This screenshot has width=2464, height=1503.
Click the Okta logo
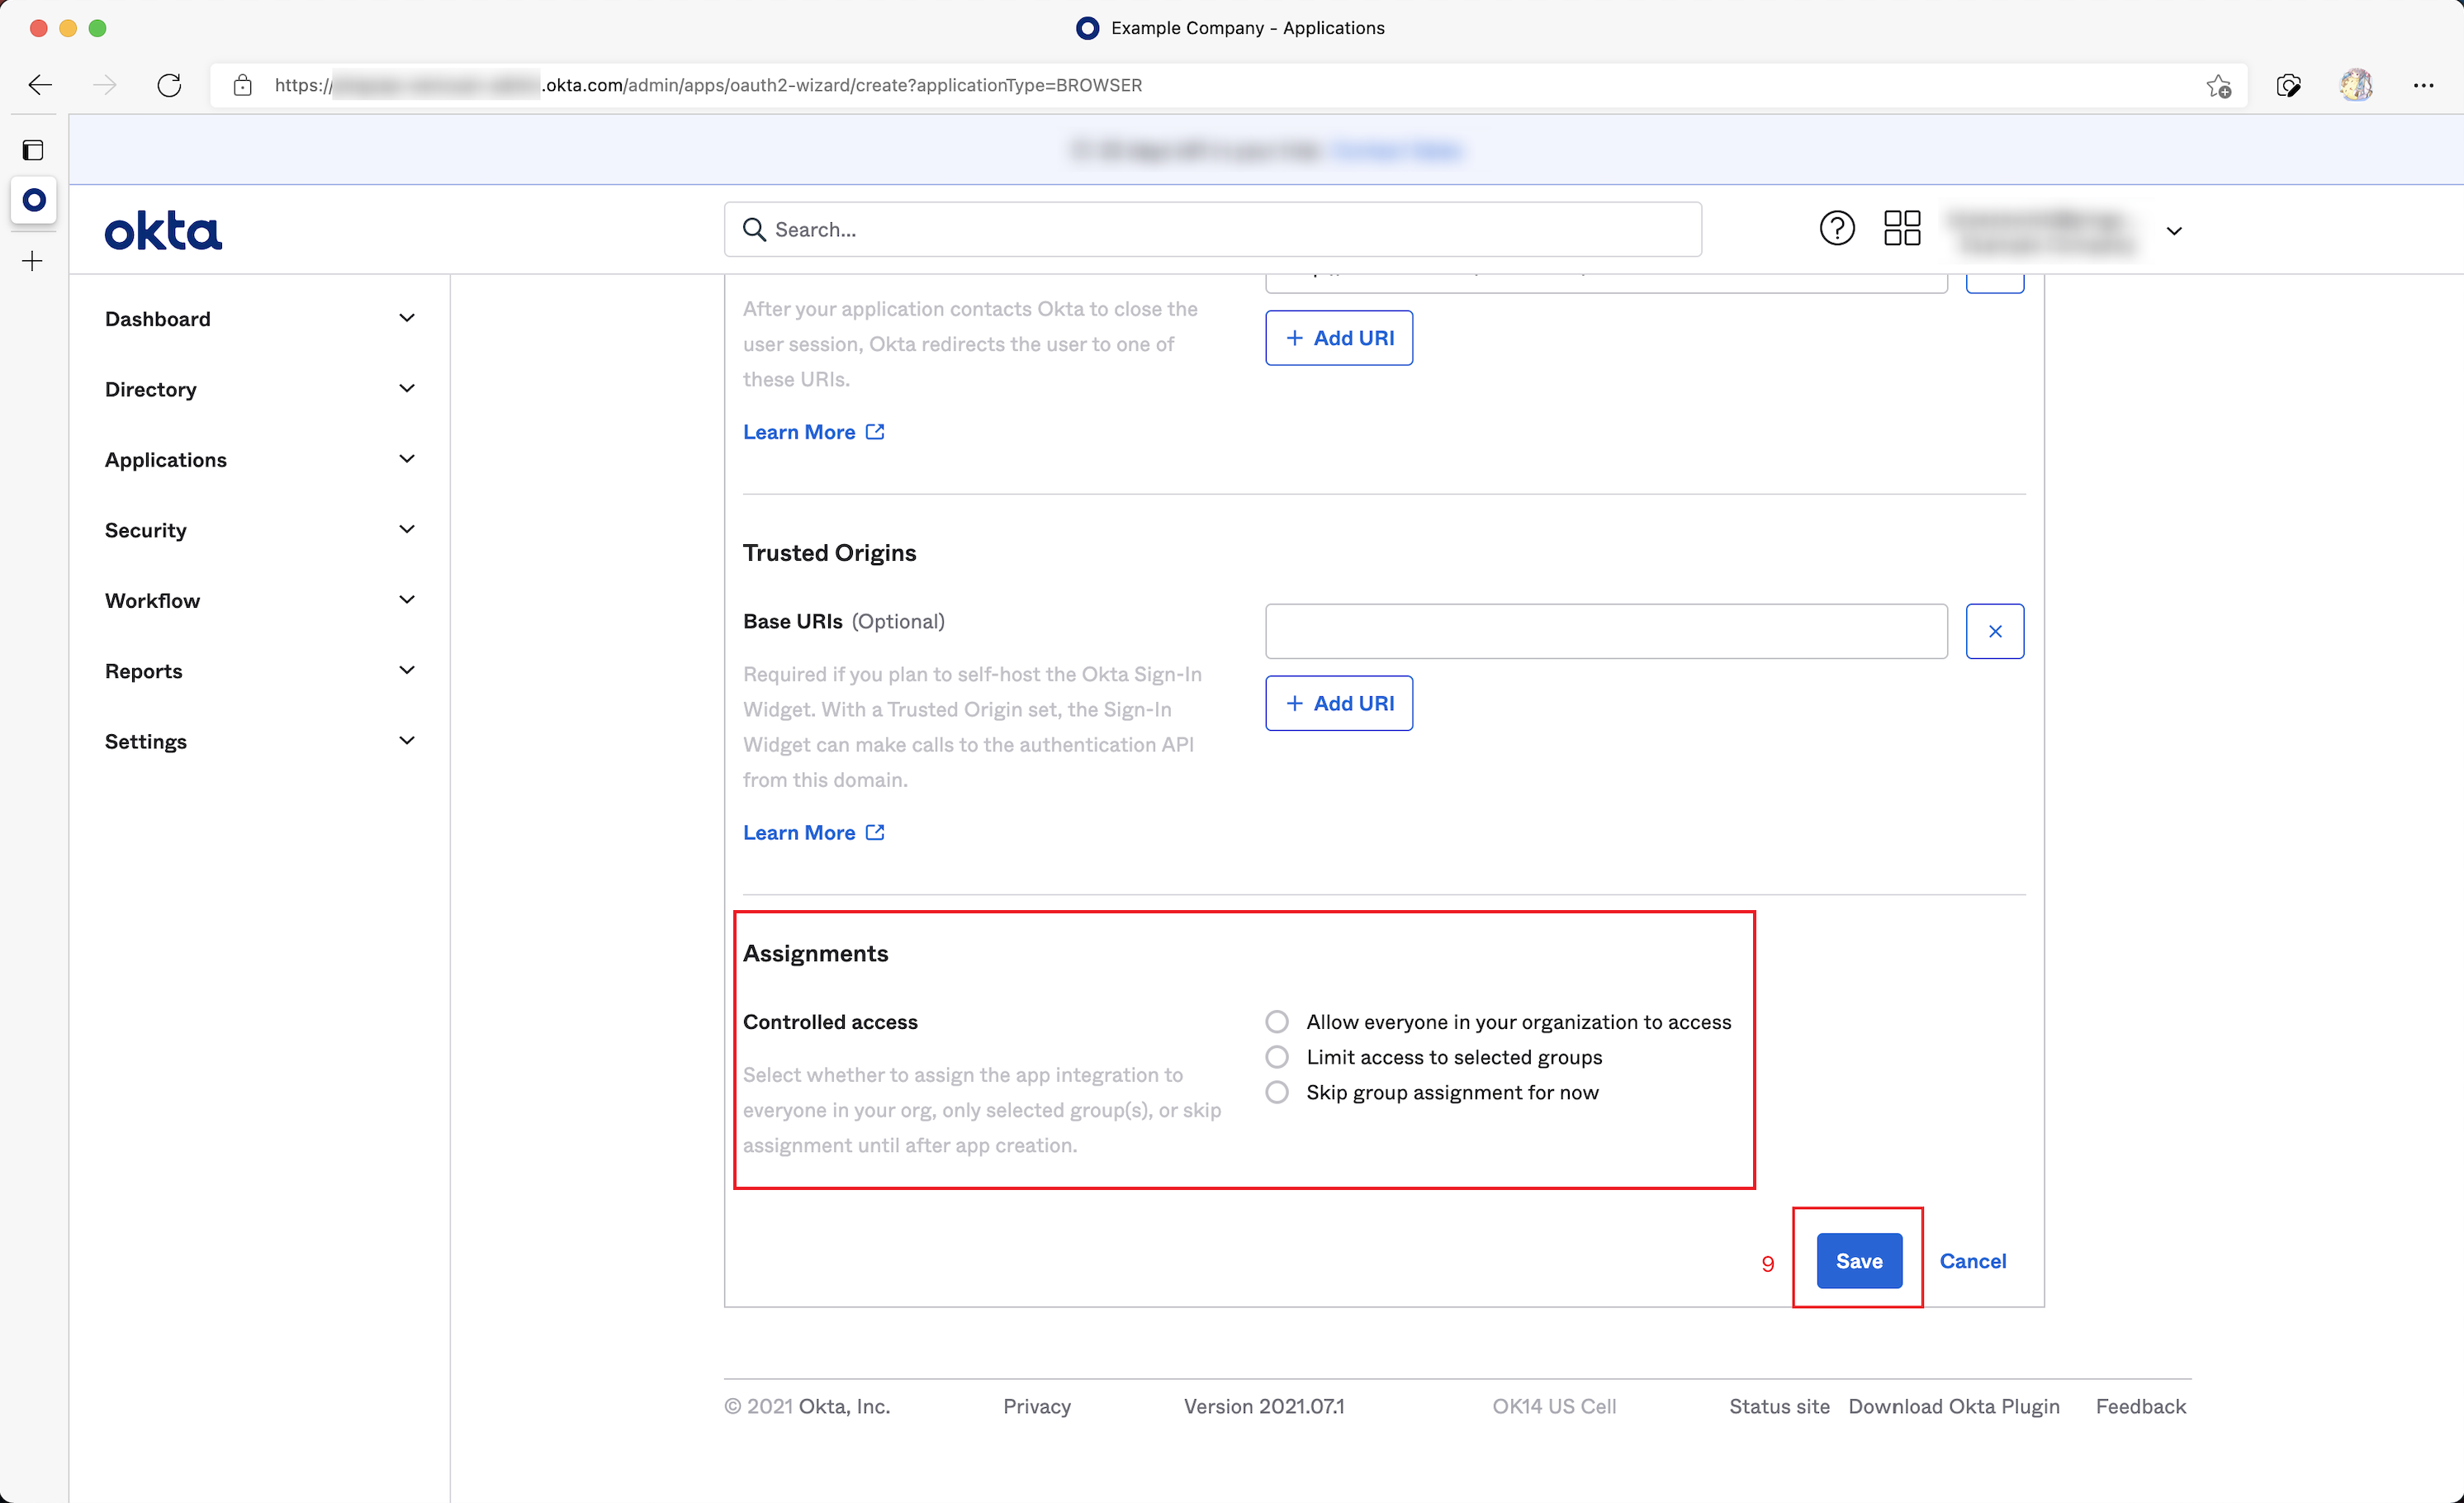coord(163,230)
